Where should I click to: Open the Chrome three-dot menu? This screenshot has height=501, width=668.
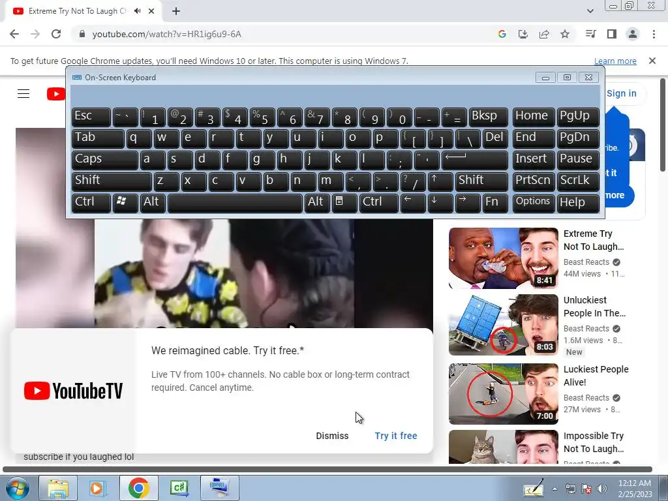point(654,34)
